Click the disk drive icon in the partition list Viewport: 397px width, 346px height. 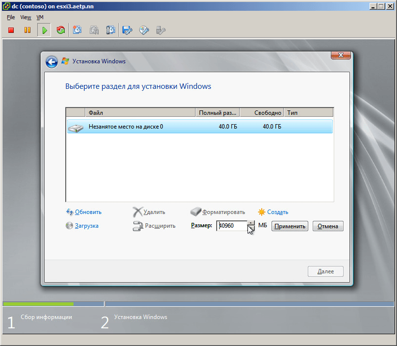[75, 128]
